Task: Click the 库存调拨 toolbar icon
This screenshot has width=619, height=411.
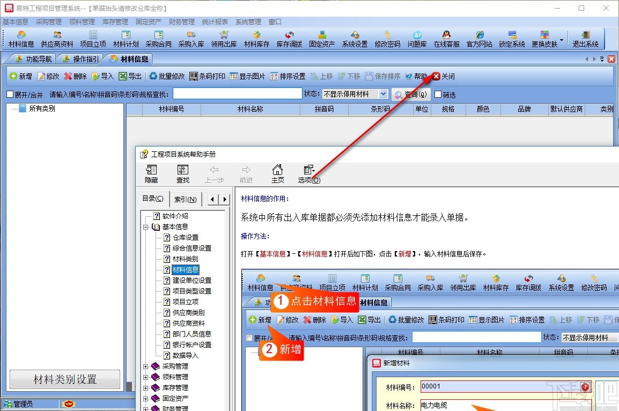Action: pos(289,39)
